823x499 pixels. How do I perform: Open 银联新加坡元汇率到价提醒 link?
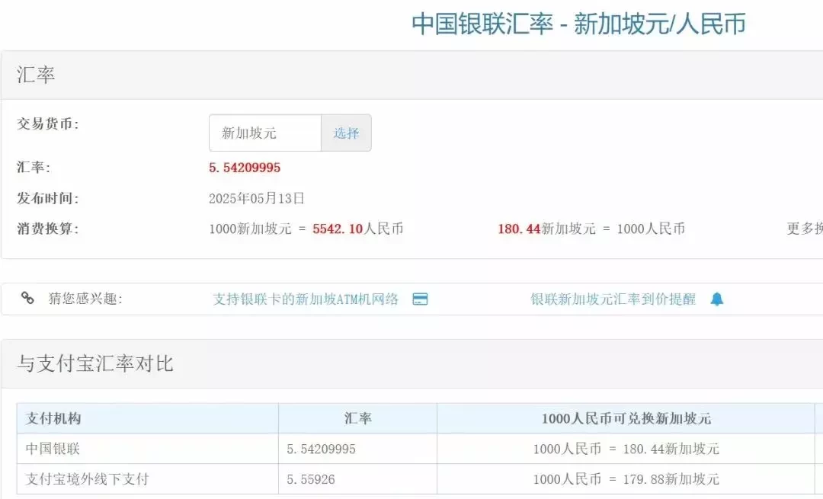[613, 299]
